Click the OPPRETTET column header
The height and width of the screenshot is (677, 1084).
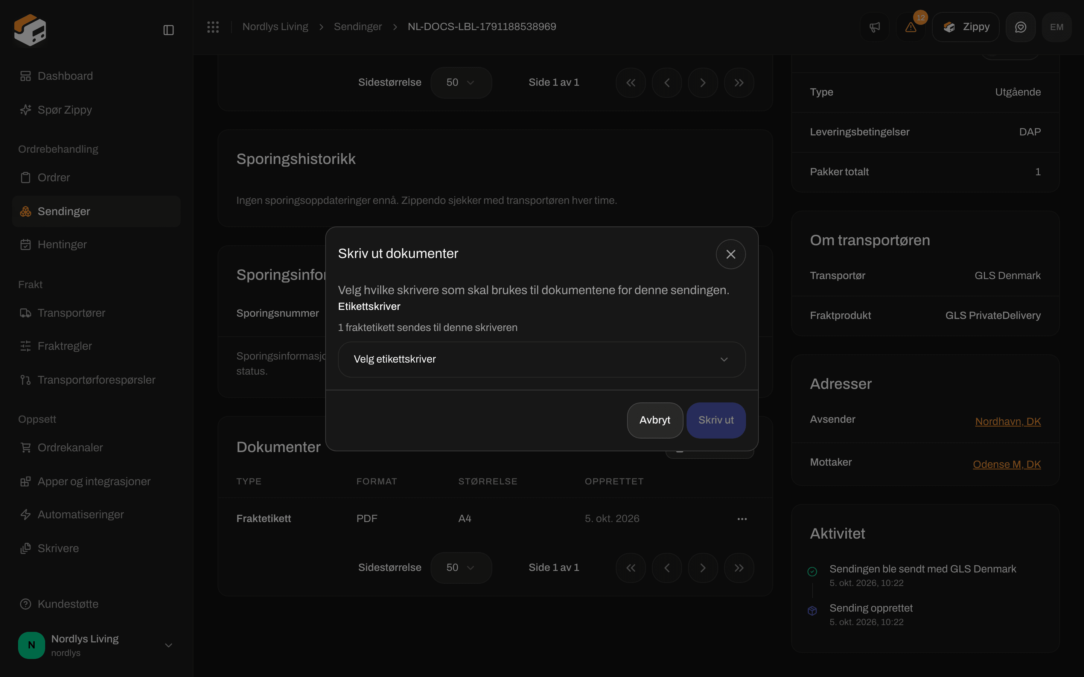tap(614, 481)
